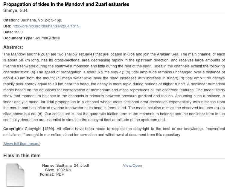Click inside the abstract paragraph text
The height and width of the screenshot is (190, 227).
[114, 87]
